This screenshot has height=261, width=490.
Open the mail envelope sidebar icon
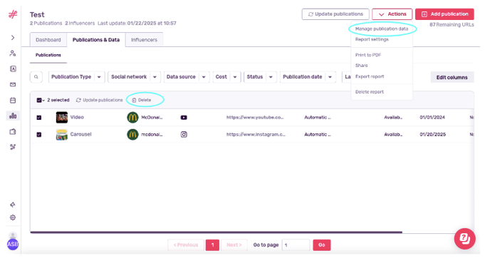click(x=13, y=84)
